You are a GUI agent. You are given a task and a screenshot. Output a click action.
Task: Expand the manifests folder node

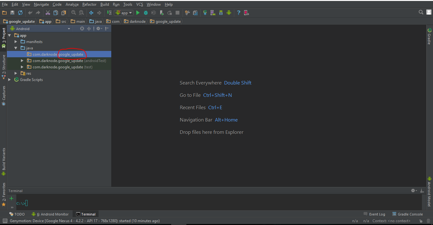[16, 42]
